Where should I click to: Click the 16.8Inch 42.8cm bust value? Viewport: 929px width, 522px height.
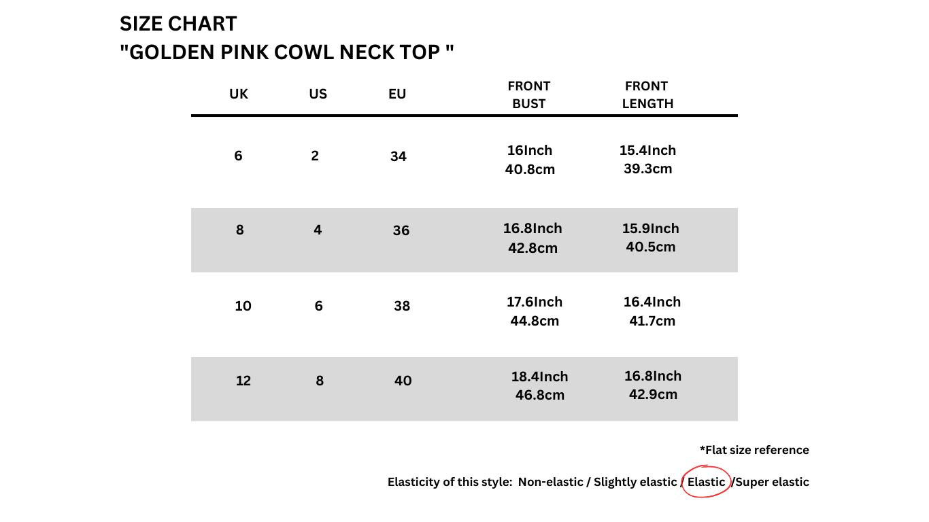coord(533,238)
